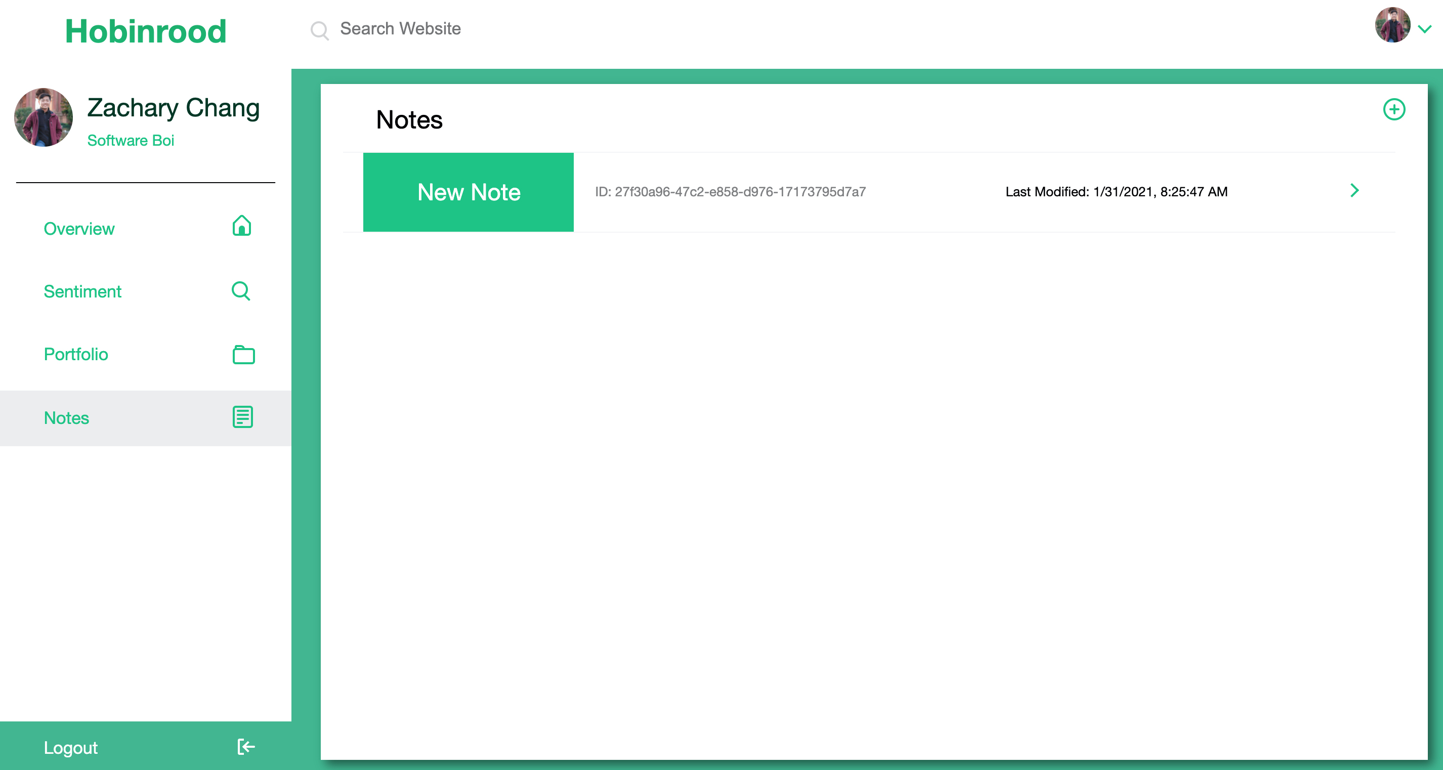The height and width of the screenshot is (770, 1443).
Task: Click the top-right profile avatar
Action: click(x=1392, y=25)
